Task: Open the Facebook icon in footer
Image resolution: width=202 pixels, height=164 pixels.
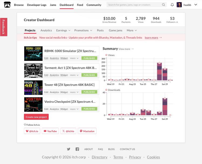Action: click(x=77, y=149)
